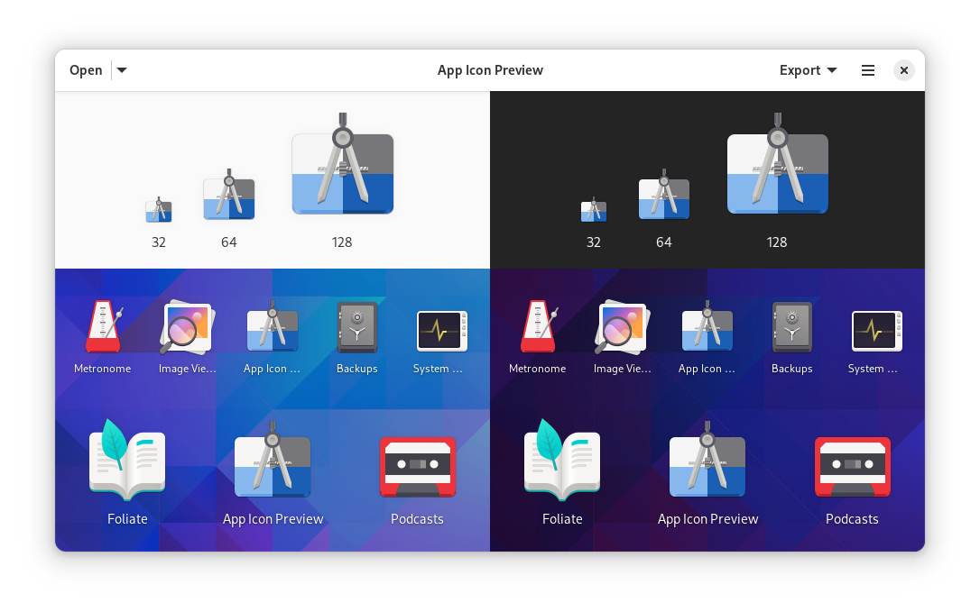Screen dimensions: 980x612
Task: Open the Export dropdown menu
Action: tap(808, 70)
